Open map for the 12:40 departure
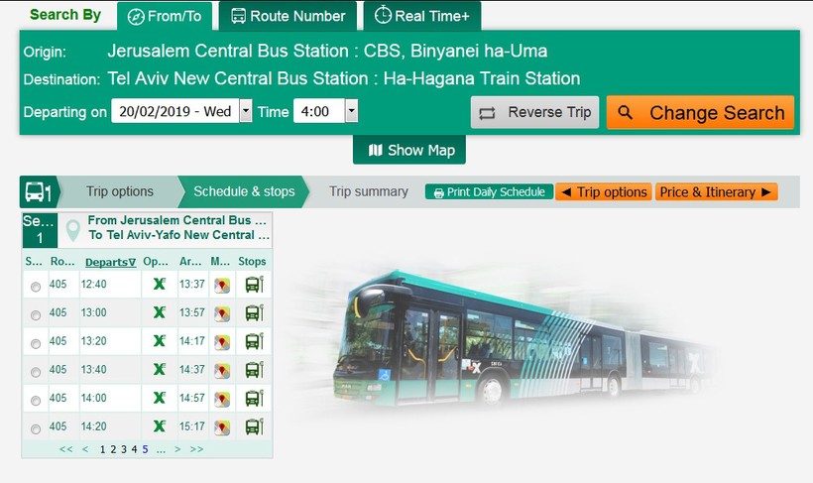The width and height of the screenshot is (813, 483). tap(221, 286)
